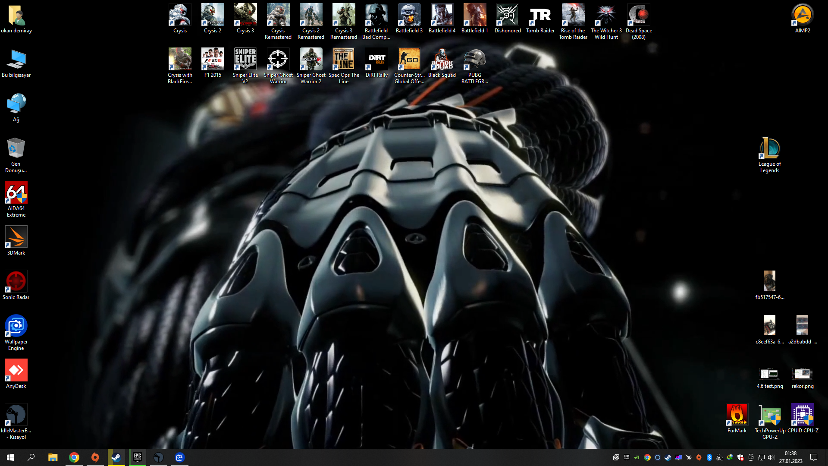Open The Witcher 3 Wild Hunt shortcut
828x466 pixels.
click(x=606, y=15)
